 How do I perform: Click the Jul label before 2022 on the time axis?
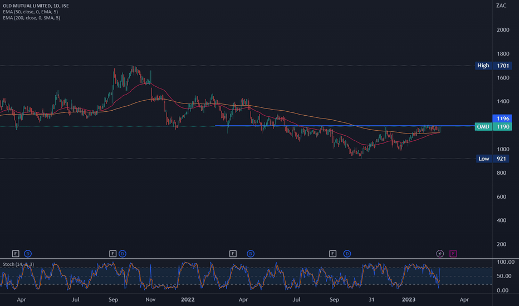[x=76, y=299]
